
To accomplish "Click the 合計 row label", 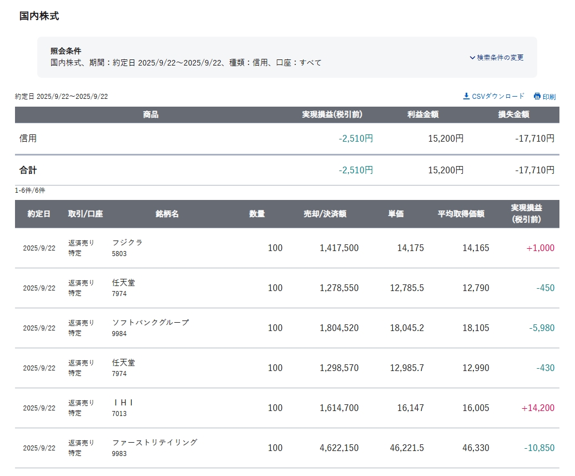I will (28, 170).
